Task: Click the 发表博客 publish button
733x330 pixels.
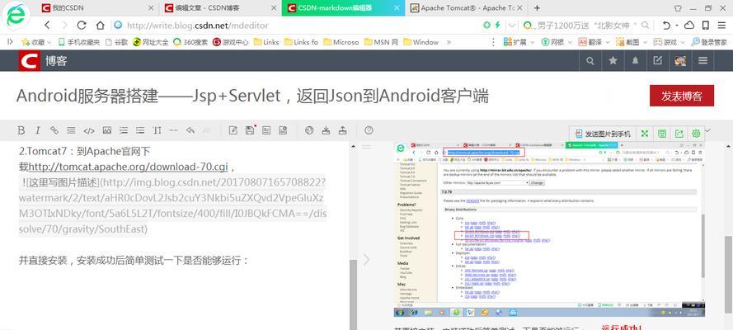Action: click(x=682, y=96)
